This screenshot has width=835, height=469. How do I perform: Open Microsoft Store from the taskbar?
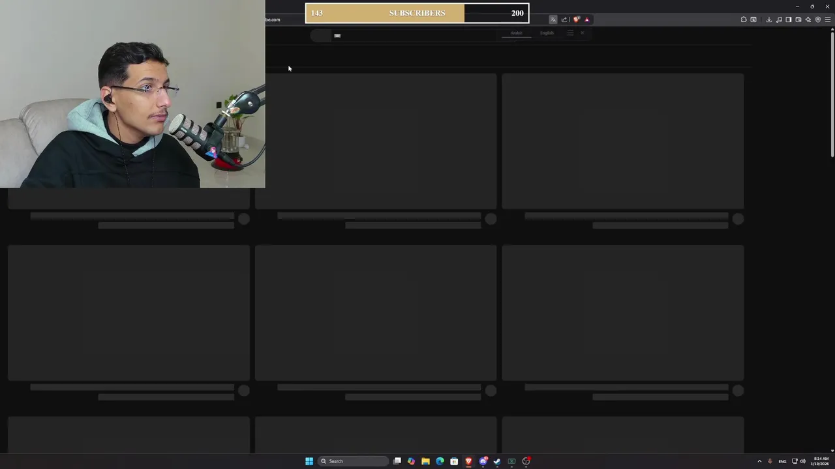click(454, 461)
